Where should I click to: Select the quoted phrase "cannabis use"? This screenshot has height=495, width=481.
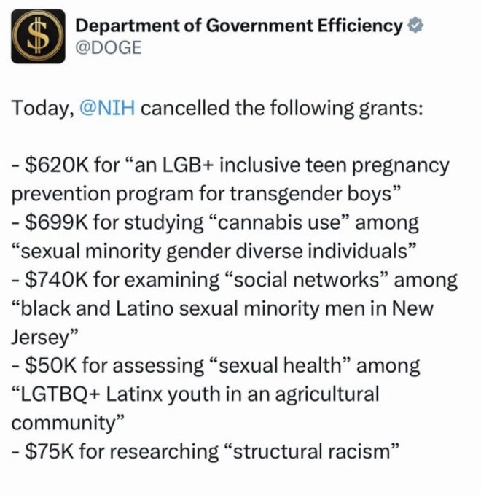coord(278,222)
